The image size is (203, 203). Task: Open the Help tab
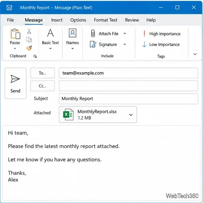point(151,20)
